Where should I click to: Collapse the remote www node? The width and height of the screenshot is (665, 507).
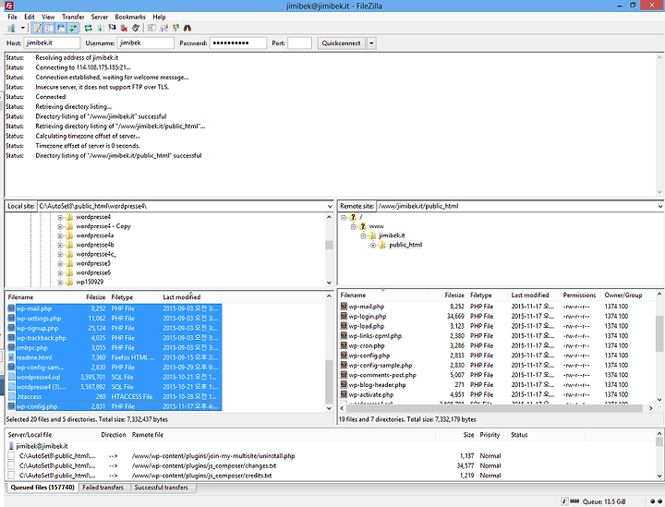click(353, 226)
